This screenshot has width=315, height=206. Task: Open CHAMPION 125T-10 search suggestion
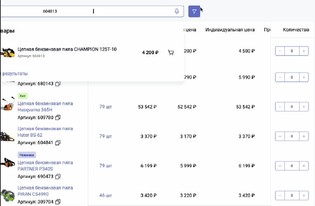(67, 50)
